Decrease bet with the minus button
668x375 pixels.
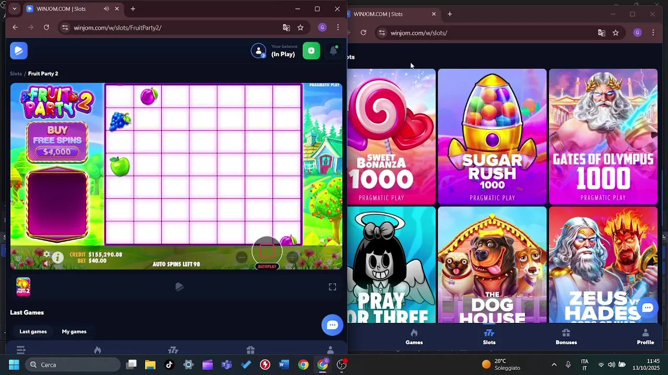[x=241, y=257]
